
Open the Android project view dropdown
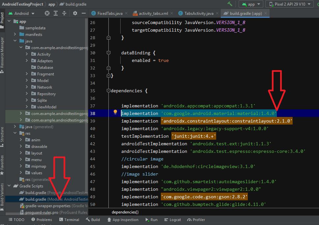pyautogui.click(x=21, y=14)
